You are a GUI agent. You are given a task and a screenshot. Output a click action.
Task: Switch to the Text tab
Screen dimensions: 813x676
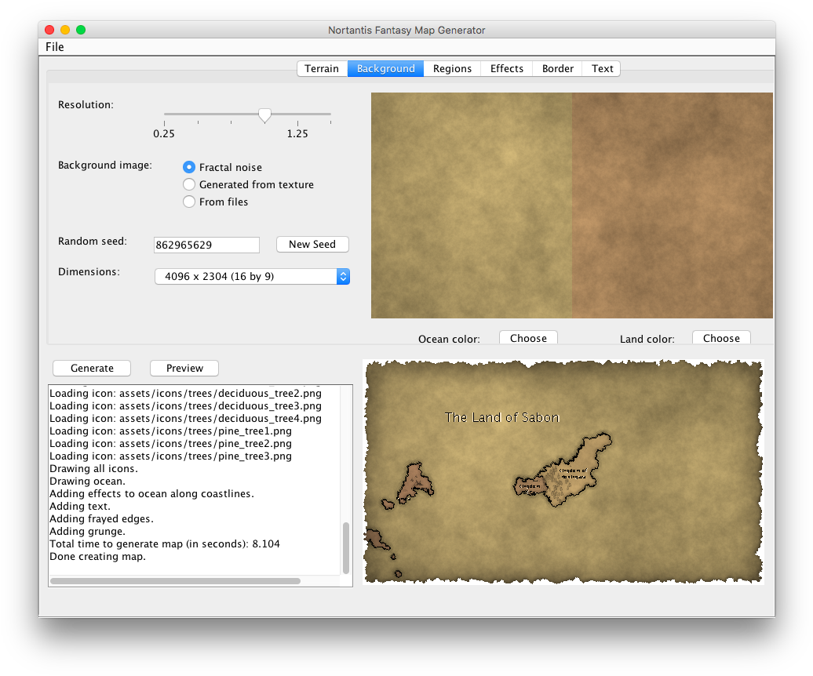[601, 68]
